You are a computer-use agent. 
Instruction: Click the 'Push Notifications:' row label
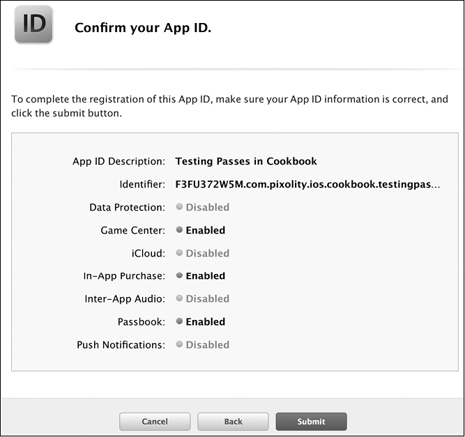click(121, 345)
